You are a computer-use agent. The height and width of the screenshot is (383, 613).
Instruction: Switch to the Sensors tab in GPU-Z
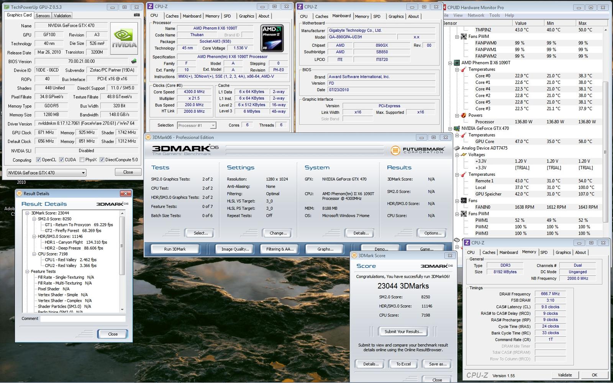[x=43, y=16]
